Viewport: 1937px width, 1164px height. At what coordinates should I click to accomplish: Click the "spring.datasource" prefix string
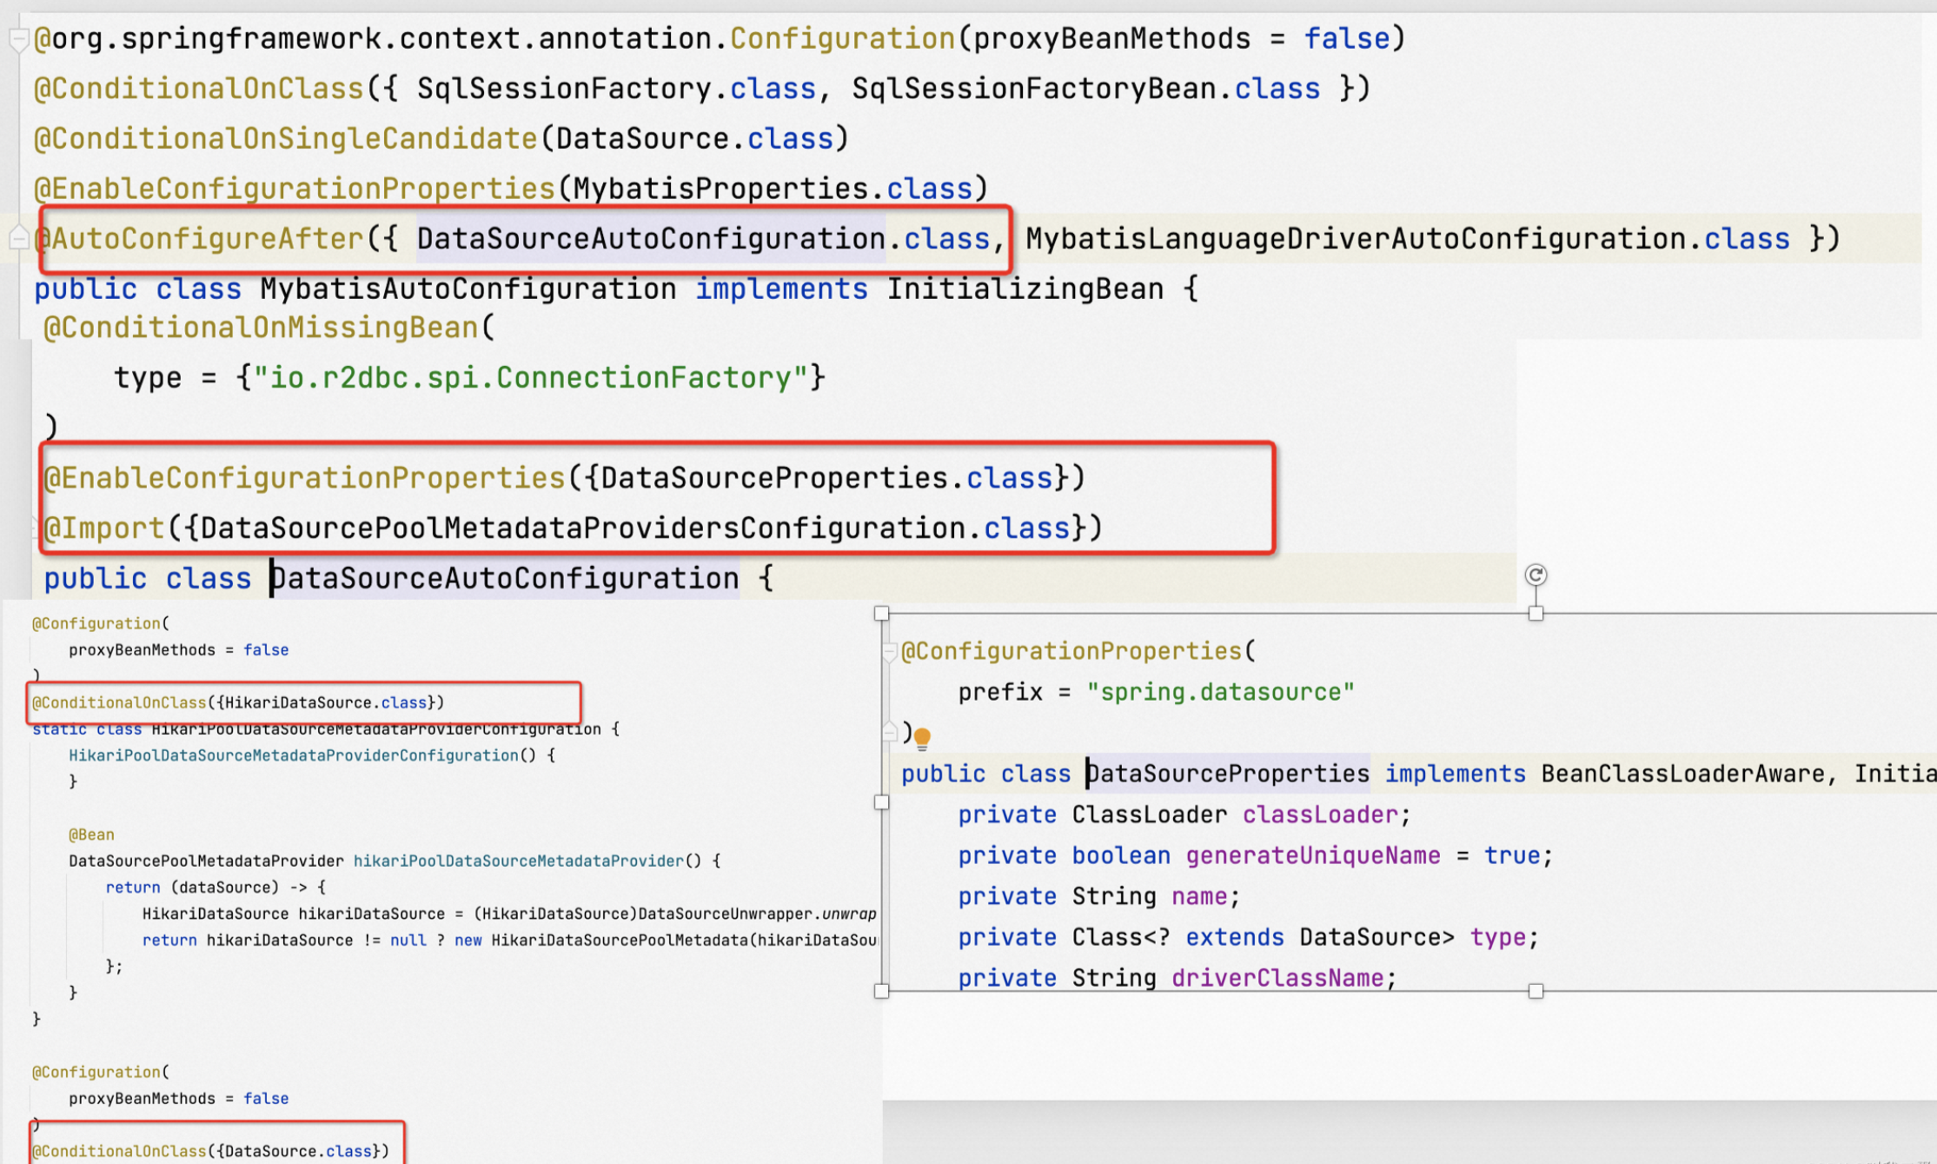point(1220,692)
